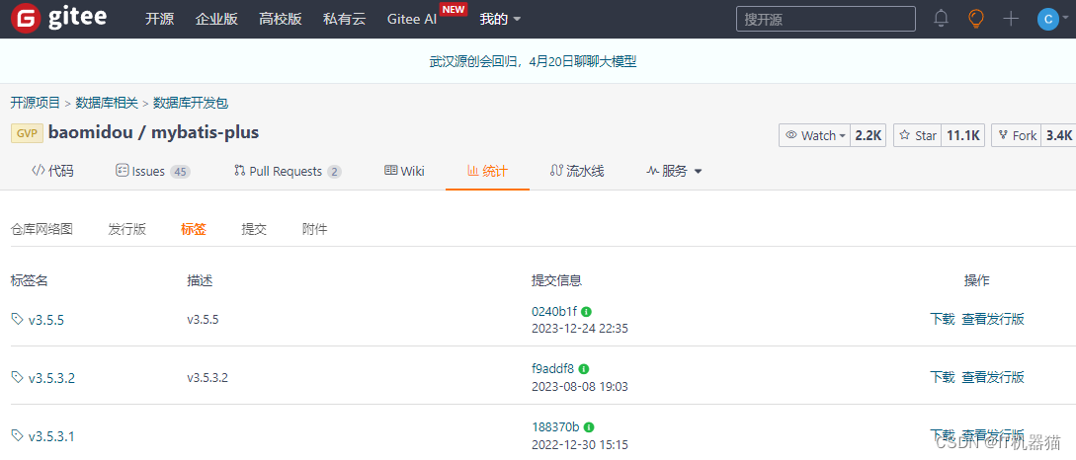Open the 仓库网络图 sub-tab
Image resolution: width=1076 pixels, height=460 pixels.
pos(41,230)
